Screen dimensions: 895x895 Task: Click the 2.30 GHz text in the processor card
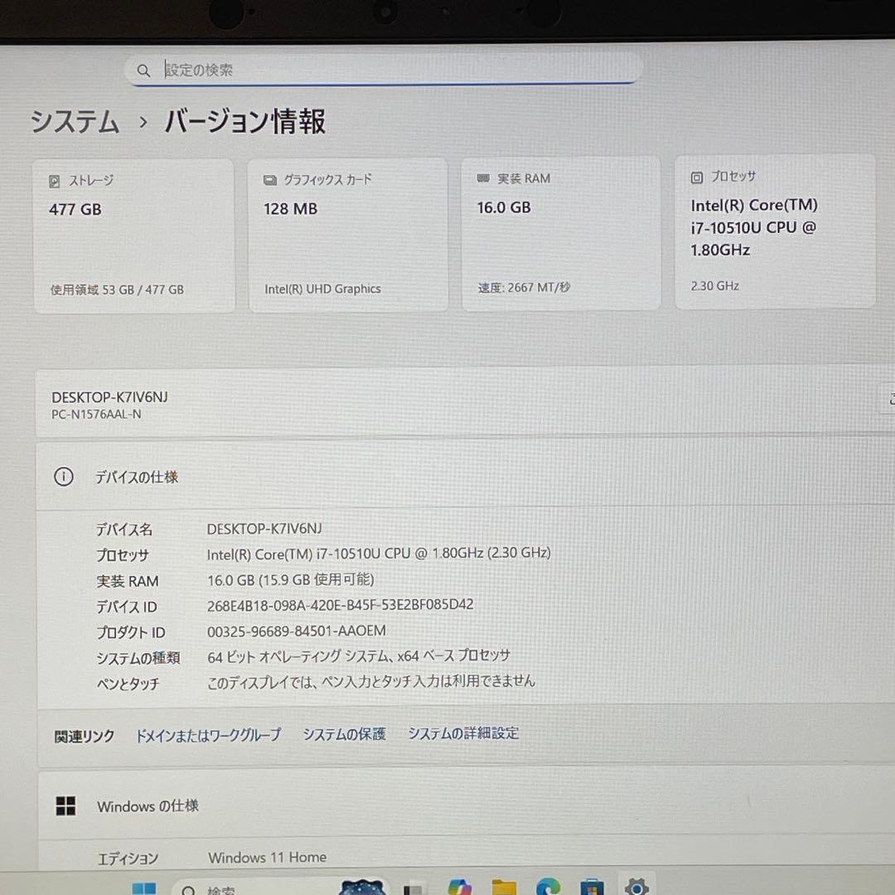tap(714, 285)
